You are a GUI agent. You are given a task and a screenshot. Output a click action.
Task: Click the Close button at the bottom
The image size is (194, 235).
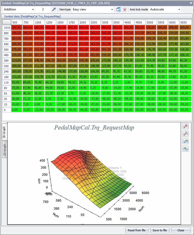pyautogui.click(x=181, y=230)
